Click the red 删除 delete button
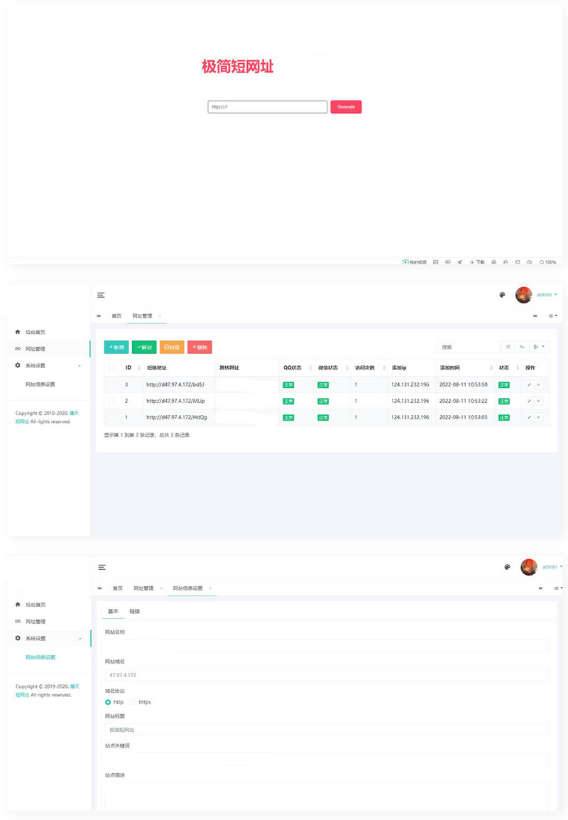Screen dimensions: 568x820 pyautogui.click(x=200, y=347)
